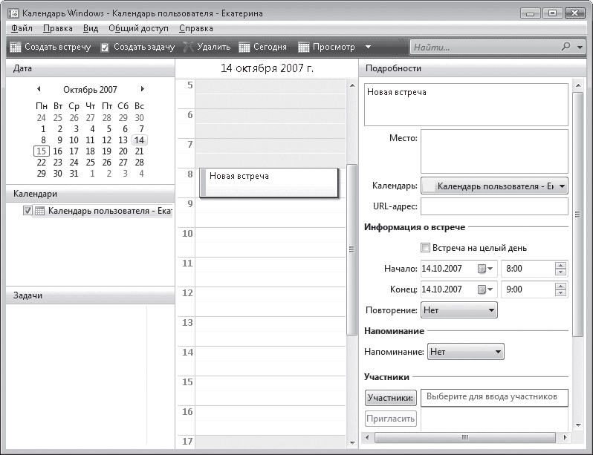Open the Файл menu
Screen dimensions: 593x455
22,28
